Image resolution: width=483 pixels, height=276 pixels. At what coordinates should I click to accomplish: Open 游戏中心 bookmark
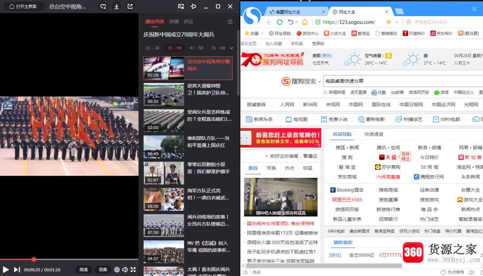(x=307, y=33)
